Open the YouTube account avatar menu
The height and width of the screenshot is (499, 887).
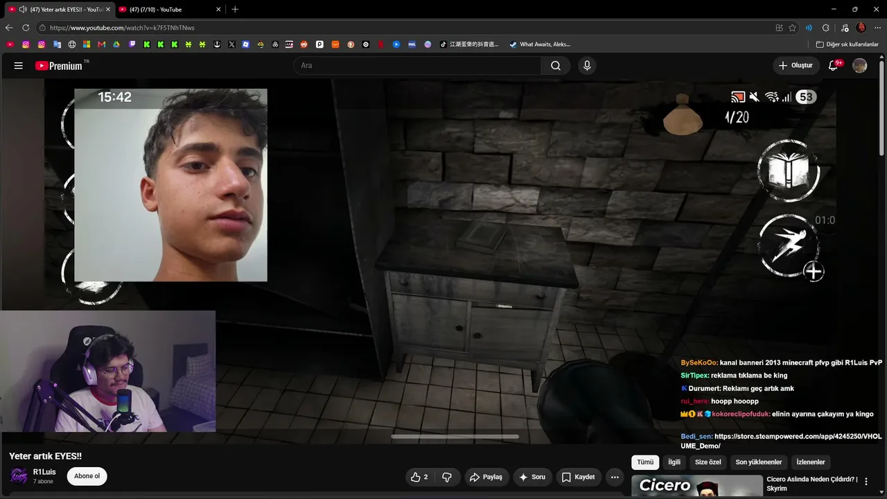click(x=860, y=66)
